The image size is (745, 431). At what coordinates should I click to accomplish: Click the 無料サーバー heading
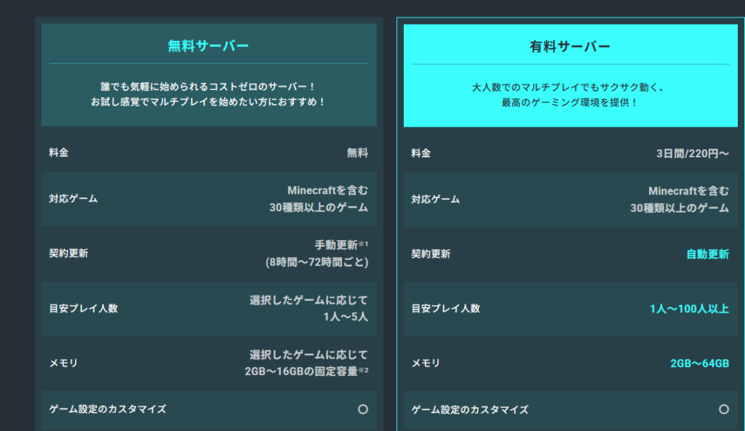click(208, 46)
